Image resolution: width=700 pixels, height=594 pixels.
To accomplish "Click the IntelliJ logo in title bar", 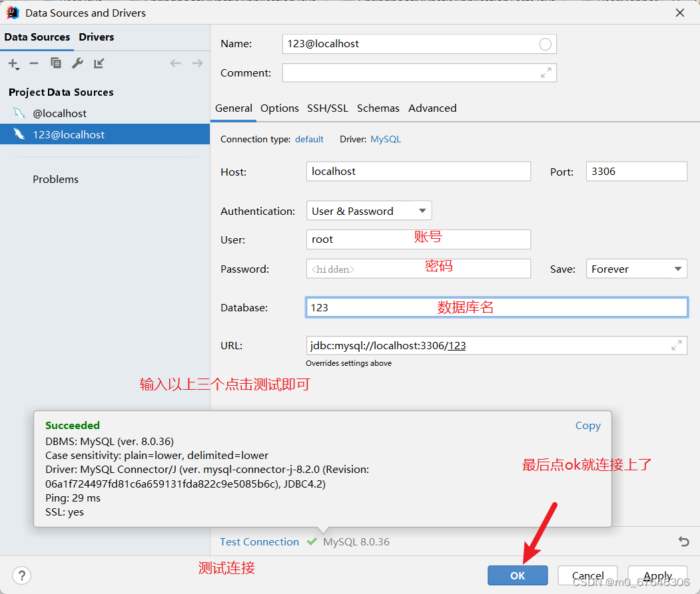I will tap(13, 13).
